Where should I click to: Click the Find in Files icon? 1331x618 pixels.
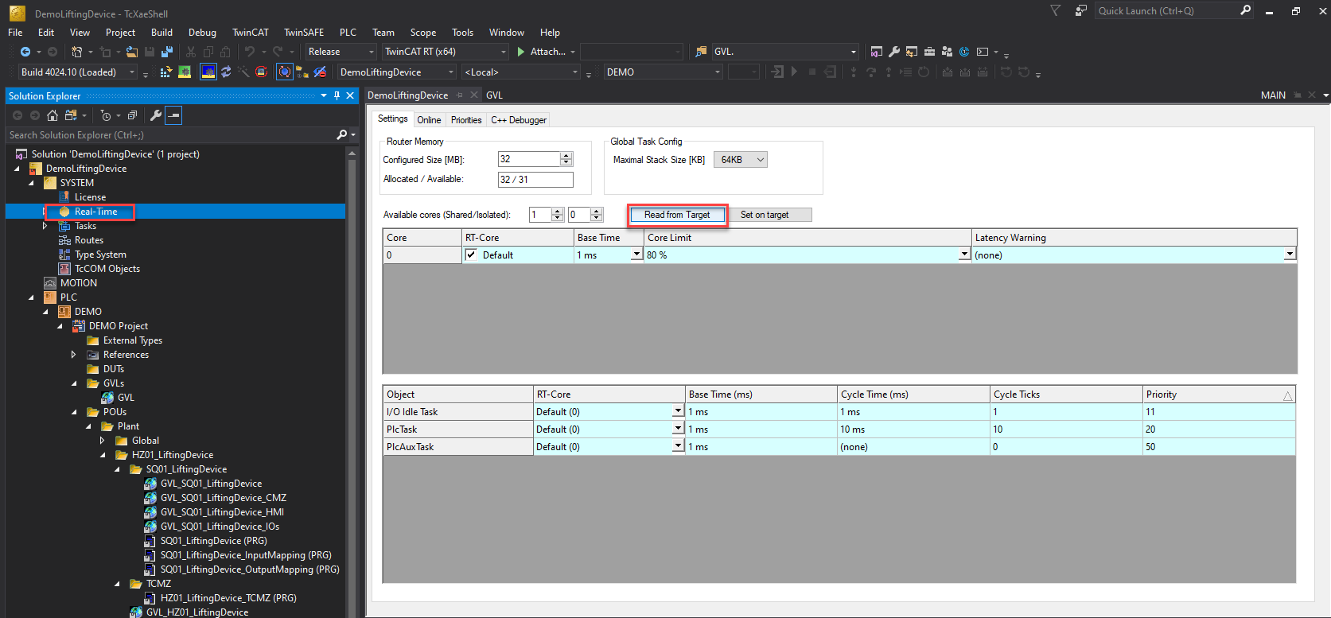click(701, 52)
